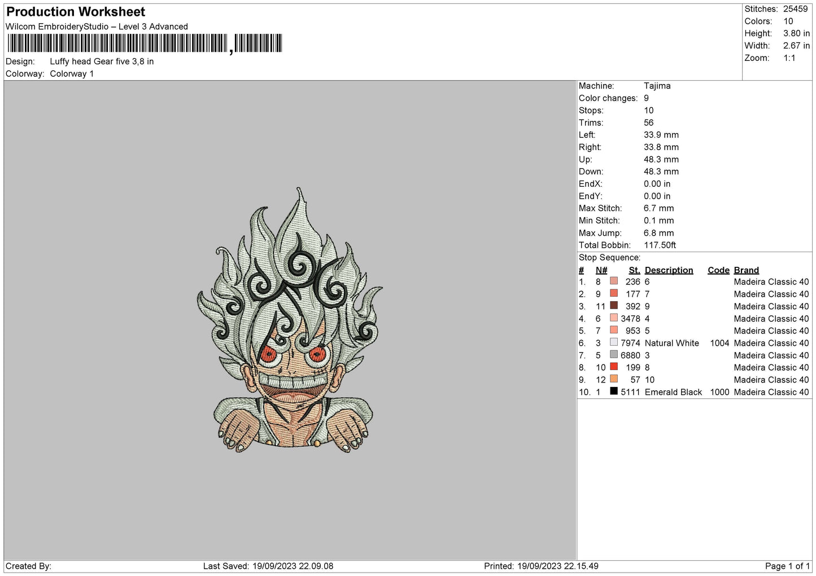Click the 'Emerald Black' description
This screenshot has width=816, height=576.
click(674, 392)
